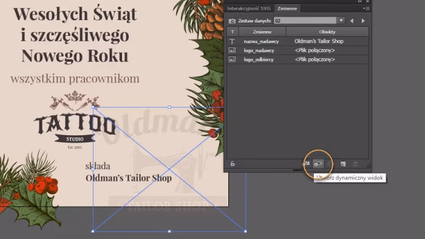Click the image type icon of logo_odbiorcy
Viewport: 425px width, 239px height.
[x=233, y=59]
